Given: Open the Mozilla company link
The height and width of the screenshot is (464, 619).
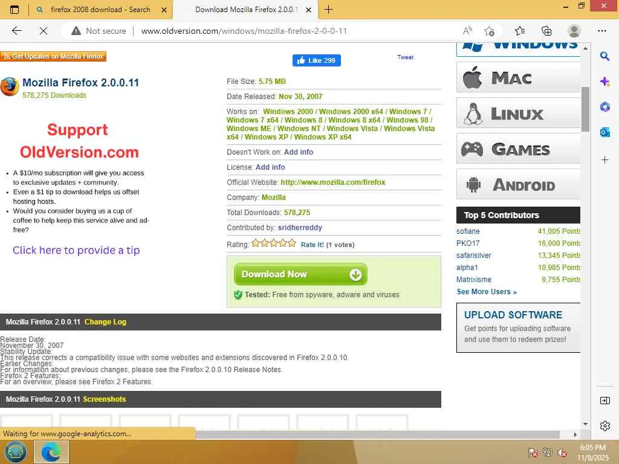Looking at the screenshot, I should pyautogui.click(x=274, y=198).
